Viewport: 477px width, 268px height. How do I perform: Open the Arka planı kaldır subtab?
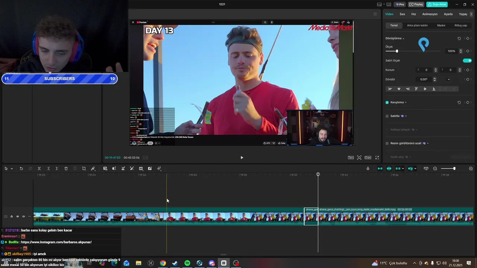pos(417,25)
